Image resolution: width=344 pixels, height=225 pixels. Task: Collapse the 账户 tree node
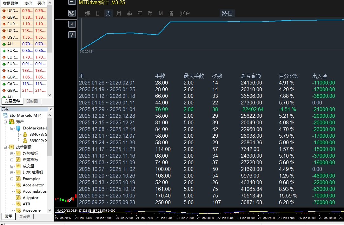pos(5,122)
